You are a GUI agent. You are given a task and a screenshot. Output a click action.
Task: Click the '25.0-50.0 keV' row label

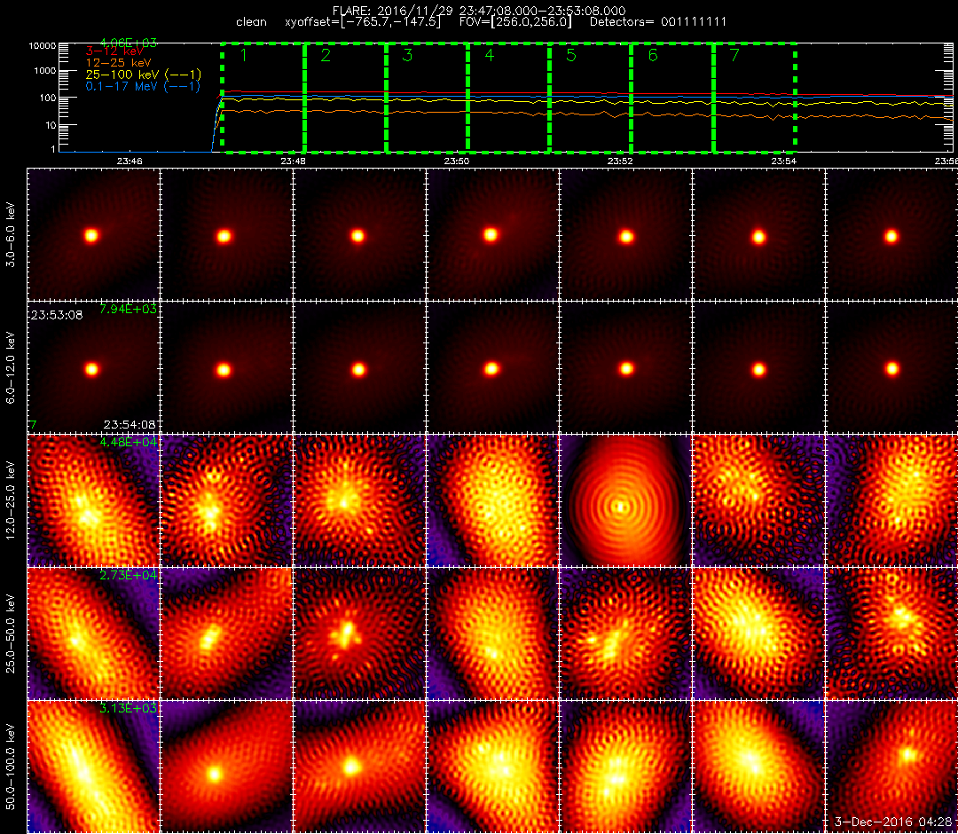tap(11, 633)
